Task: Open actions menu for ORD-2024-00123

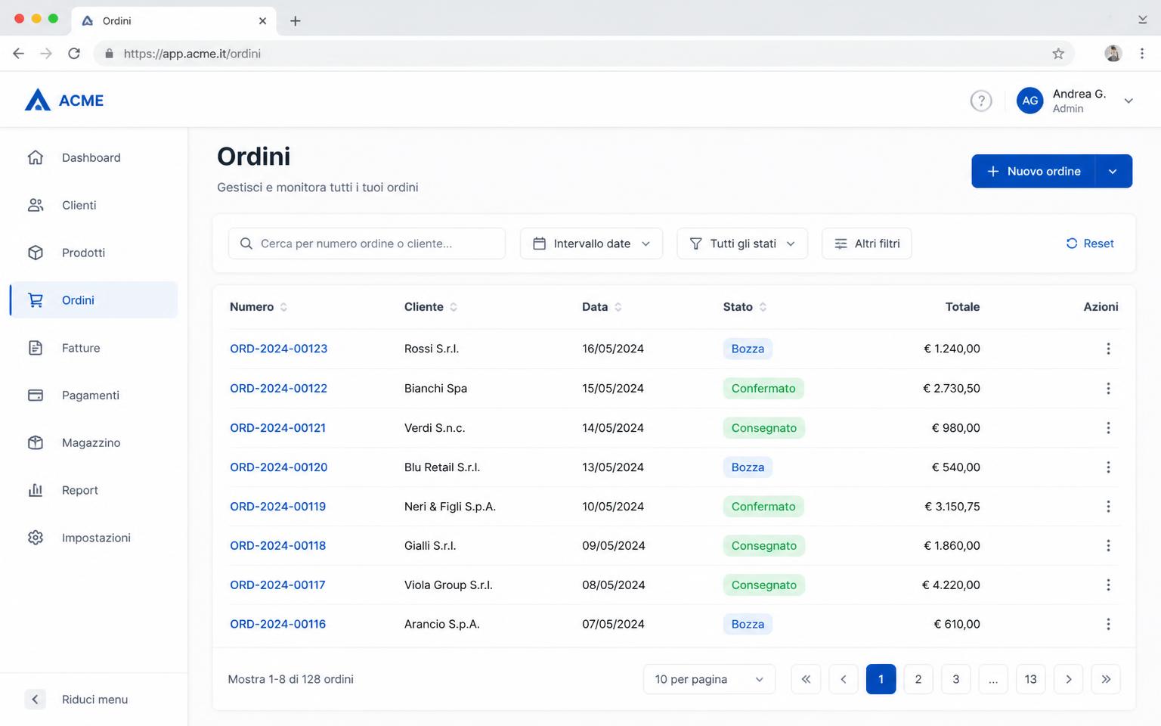Action: 1108,349
